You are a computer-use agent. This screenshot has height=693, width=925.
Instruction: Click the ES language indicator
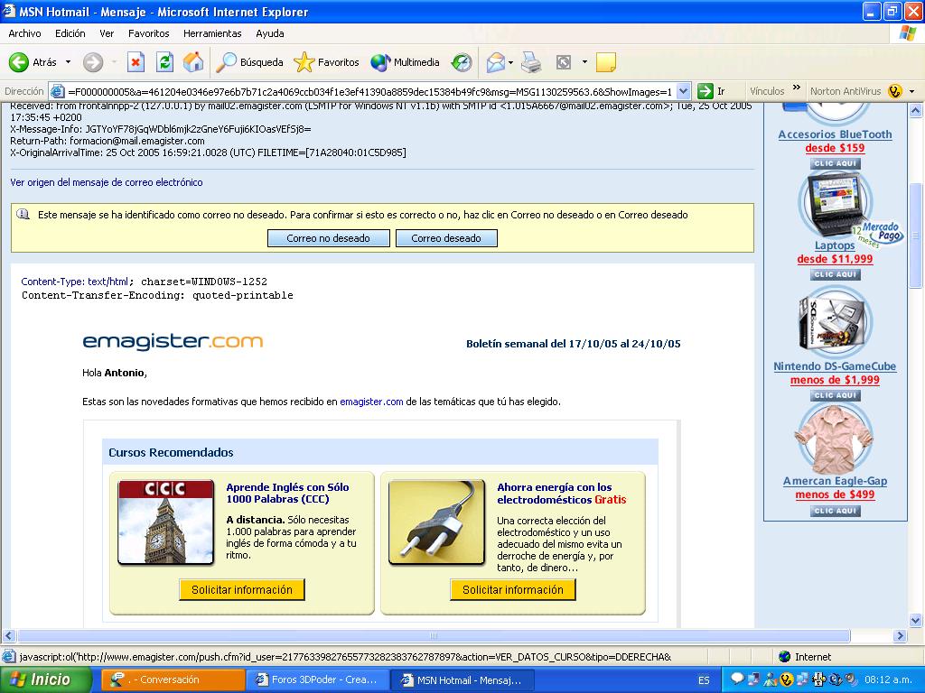pyautogui.click(x=704, y=680)
